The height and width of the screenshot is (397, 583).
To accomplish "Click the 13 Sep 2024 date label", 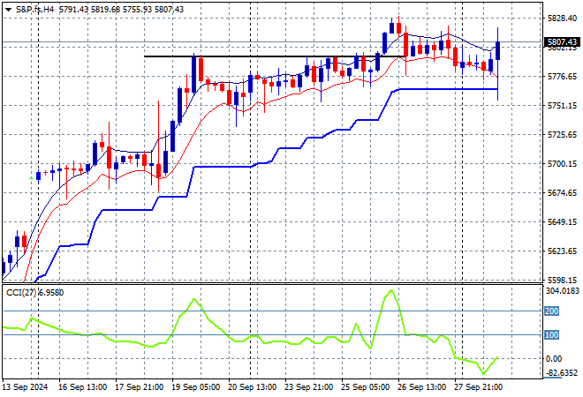I will tap(26, 387).
